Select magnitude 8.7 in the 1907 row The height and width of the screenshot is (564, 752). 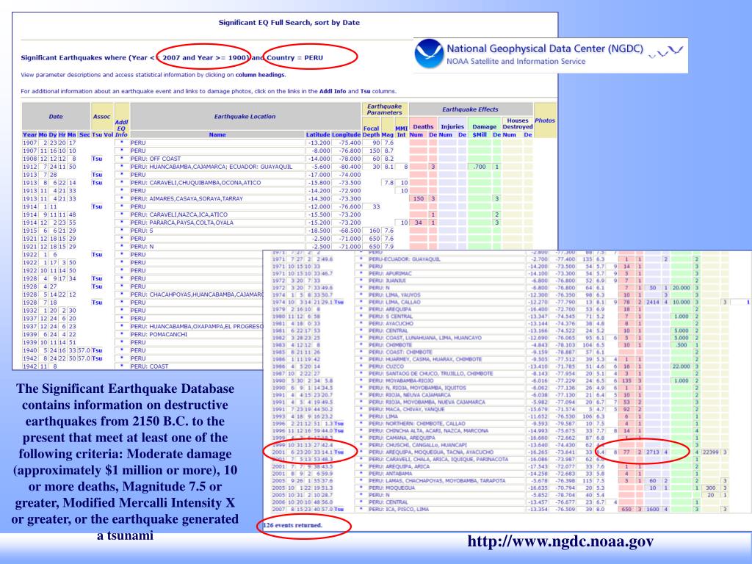[389, 151]
